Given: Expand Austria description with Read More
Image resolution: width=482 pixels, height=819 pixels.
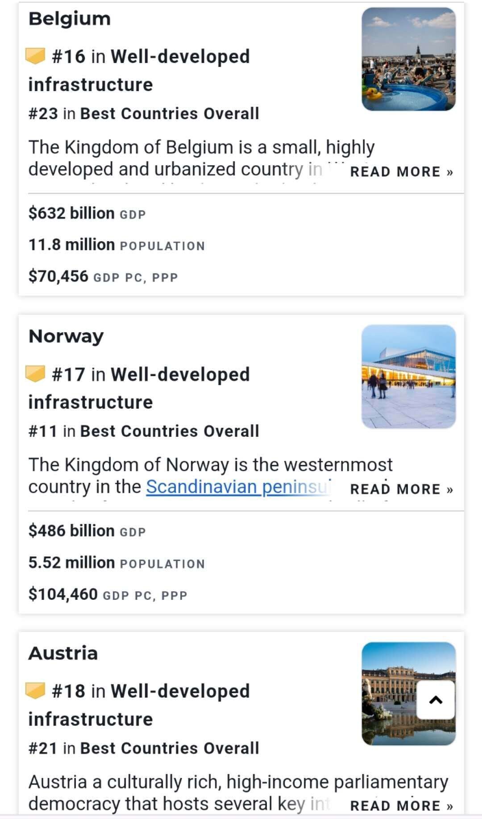Looking at the screenshot, I should 401,806.
